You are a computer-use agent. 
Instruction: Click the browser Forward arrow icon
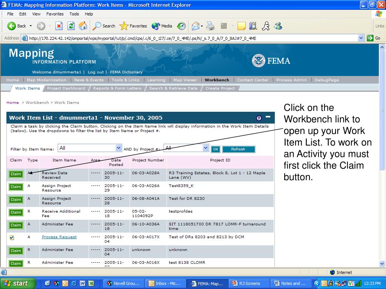point(41,26)
